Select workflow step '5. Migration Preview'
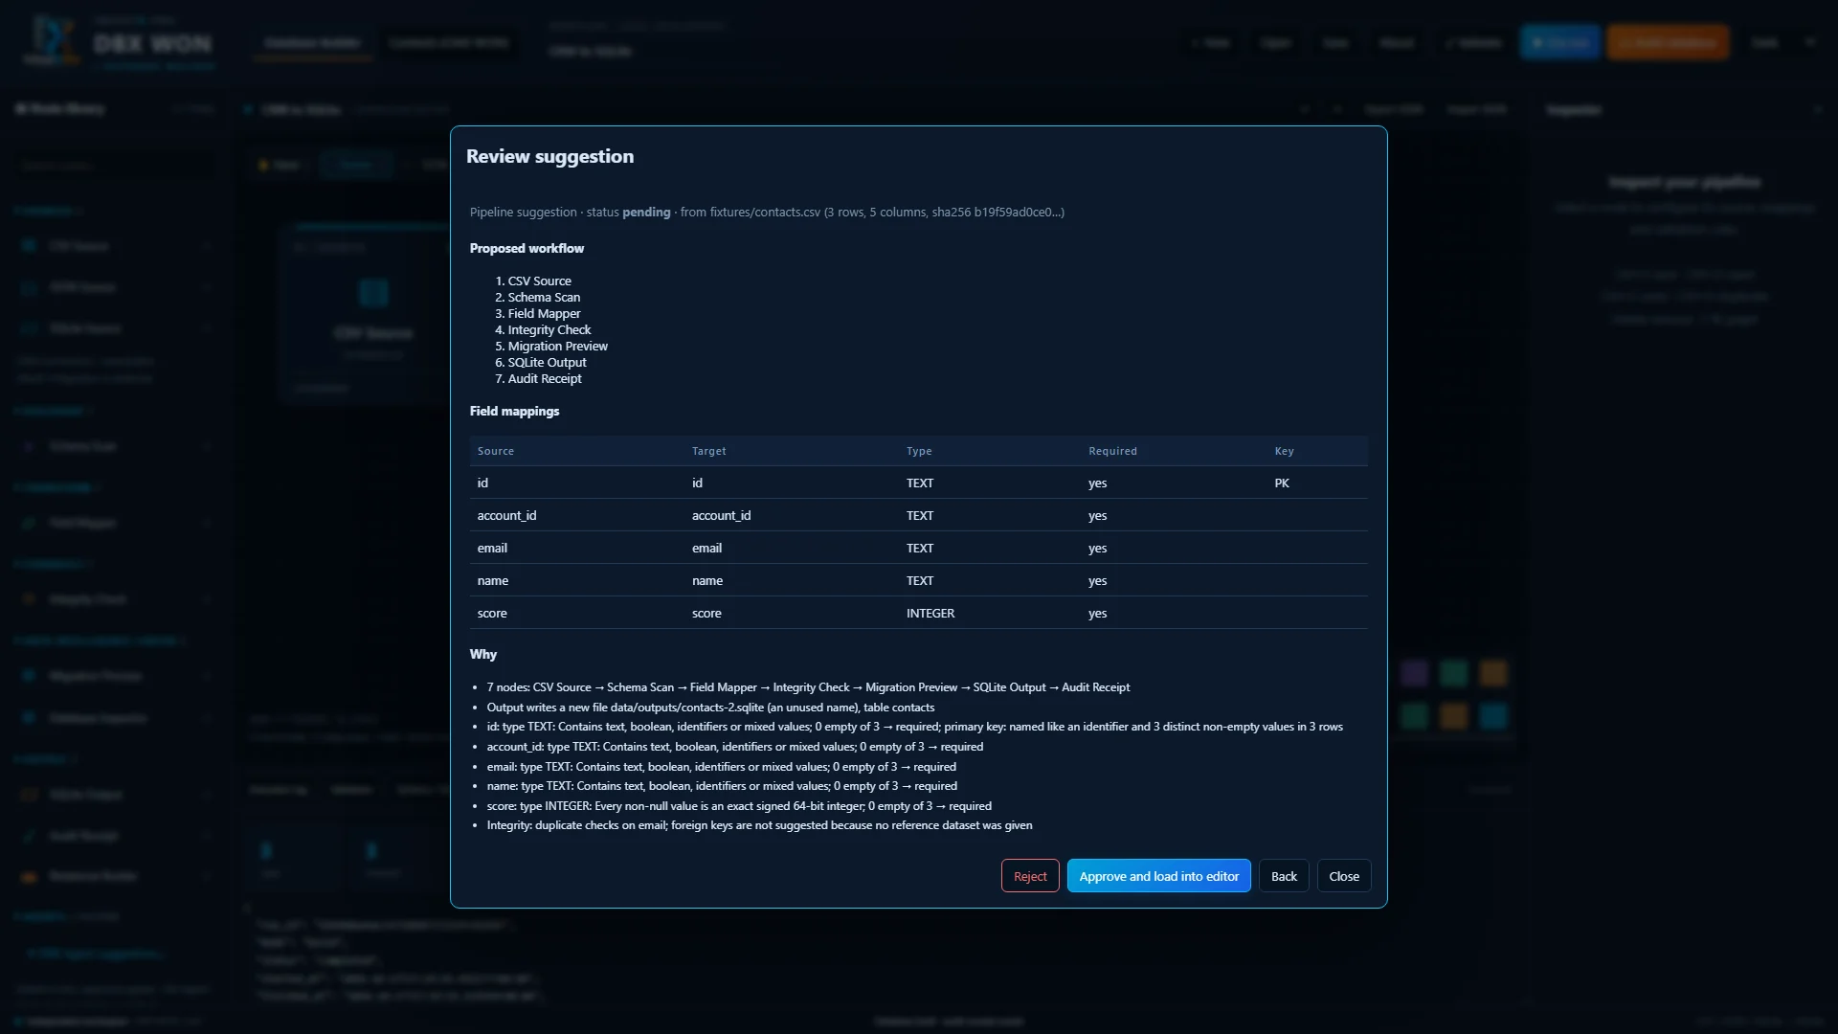1838x1034 pixels. pyautogui.click(x=551, y=347)
